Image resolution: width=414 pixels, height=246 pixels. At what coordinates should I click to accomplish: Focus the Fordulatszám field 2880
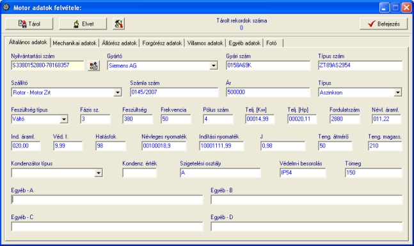344,119
